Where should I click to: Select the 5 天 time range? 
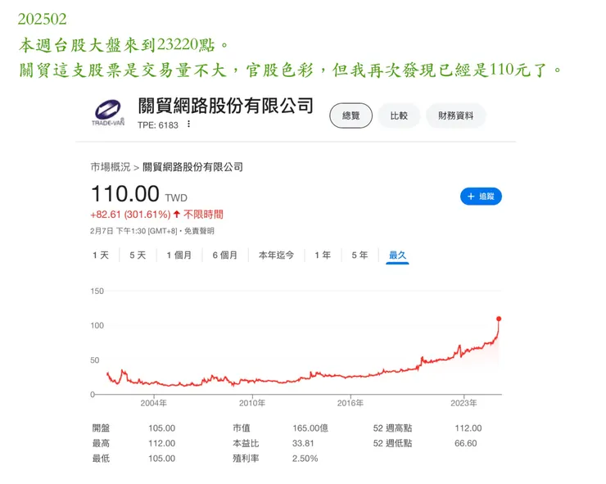138,256
